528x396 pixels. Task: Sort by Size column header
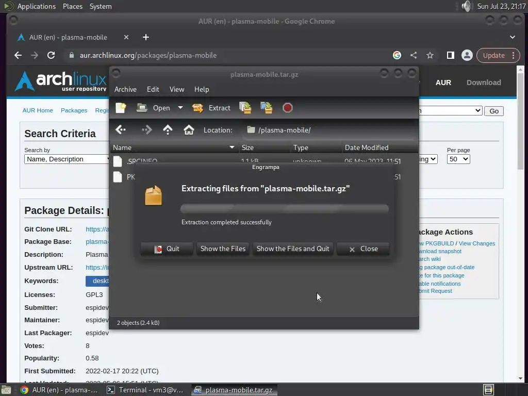pyautogui.click(x=265, y=147)
